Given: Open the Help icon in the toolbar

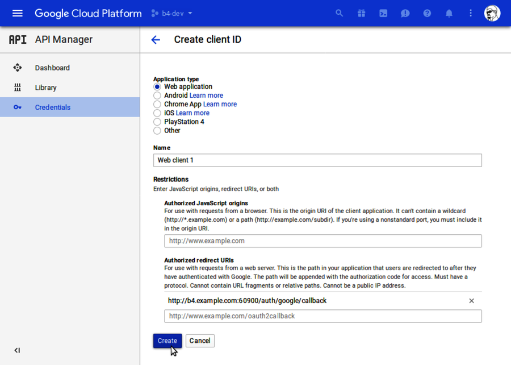Looking at the screenshot, I should pyautogui.click(x=427, y=13).
